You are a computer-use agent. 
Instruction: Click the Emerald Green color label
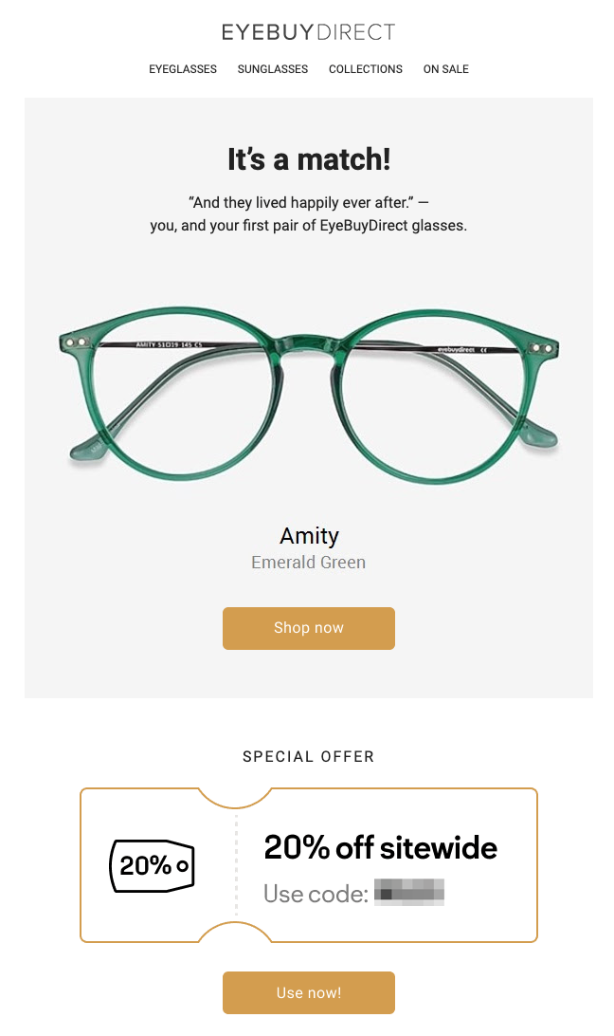click(x=308, y=562)
